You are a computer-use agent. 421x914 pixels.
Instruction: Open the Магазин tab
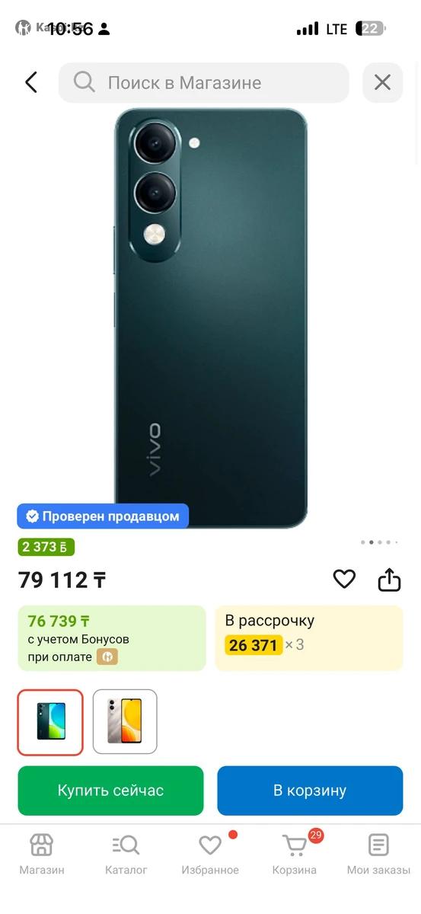coord(42,854)
